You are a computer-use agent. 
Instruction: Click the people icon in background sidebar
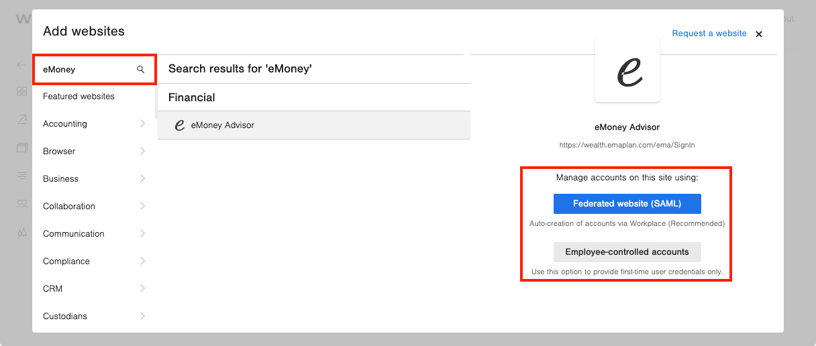click(22, 204)
